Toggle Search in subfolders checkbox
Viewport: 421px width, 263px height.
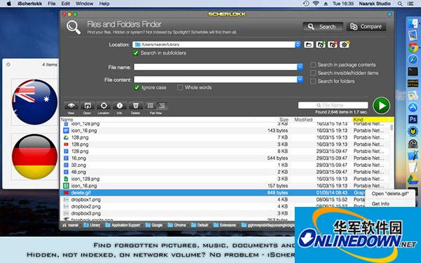pos(136,53)
